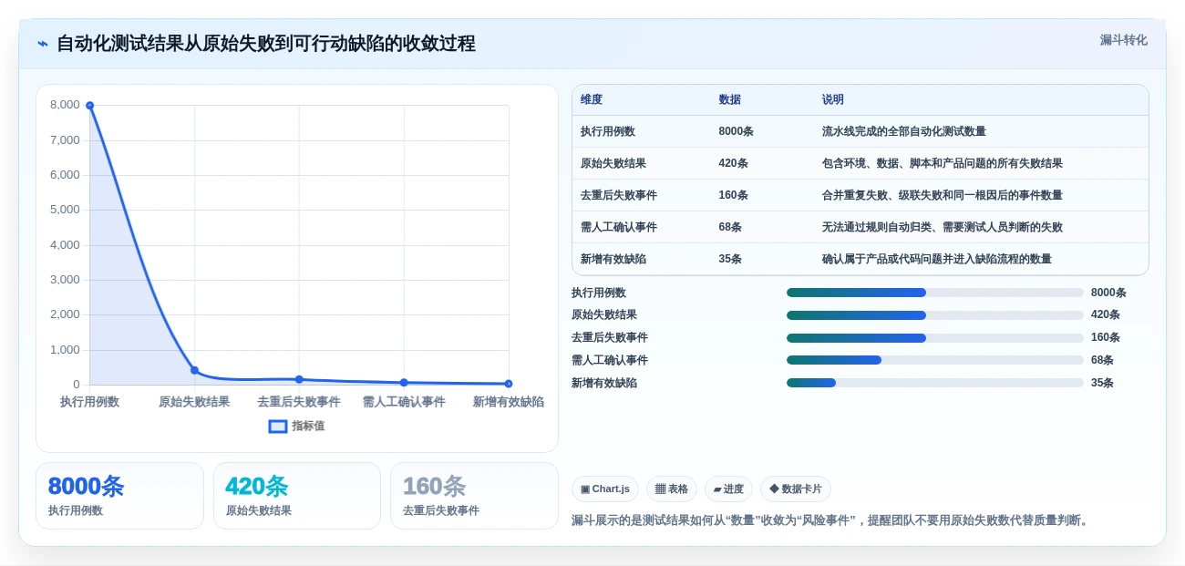Click the lightning bolt icon beside the title
The width and height of the screenshot is (1185, 566).
(x=43, y=44)
